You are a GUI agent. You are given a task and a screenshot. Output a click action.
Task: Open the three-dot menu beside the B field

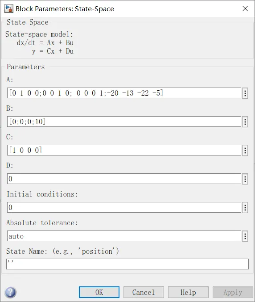point(245,122)
